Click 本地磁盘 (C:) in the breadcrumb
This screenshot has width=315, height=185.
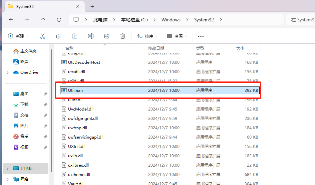[134, 20]
